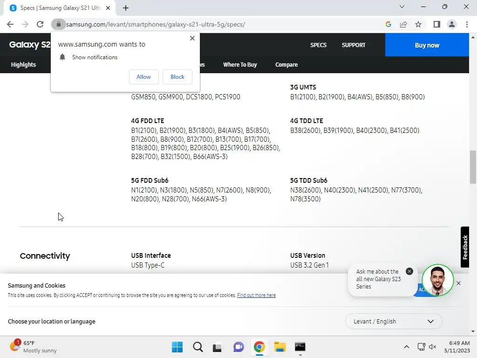477x358 pixels.
Task: Click the page vertical scrollbar thumb
Action: pos(473,167)
